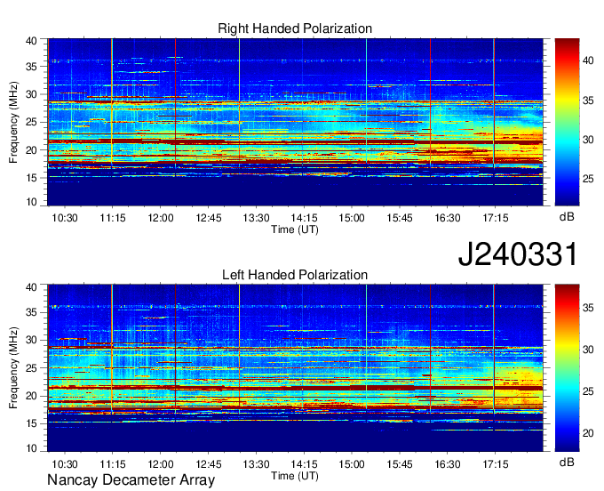Click the 10 MHz frequency tick of the Left Handed plot

[x=31, y=448]
